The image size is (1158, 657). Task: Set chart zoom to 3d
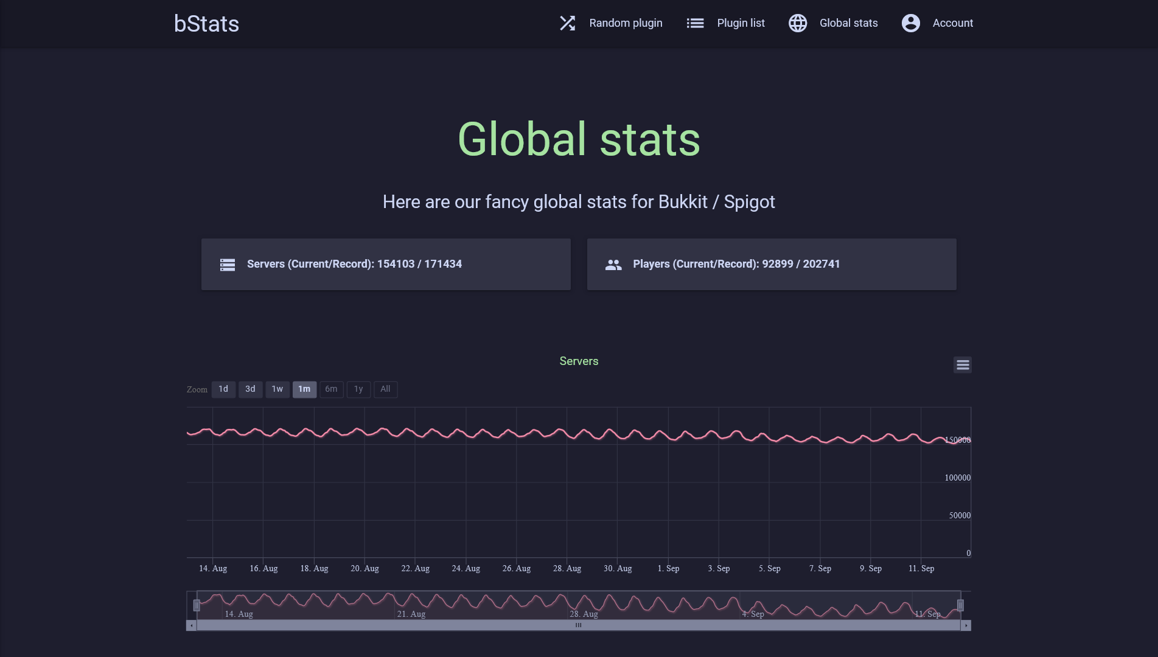click(x=250, y=389)
